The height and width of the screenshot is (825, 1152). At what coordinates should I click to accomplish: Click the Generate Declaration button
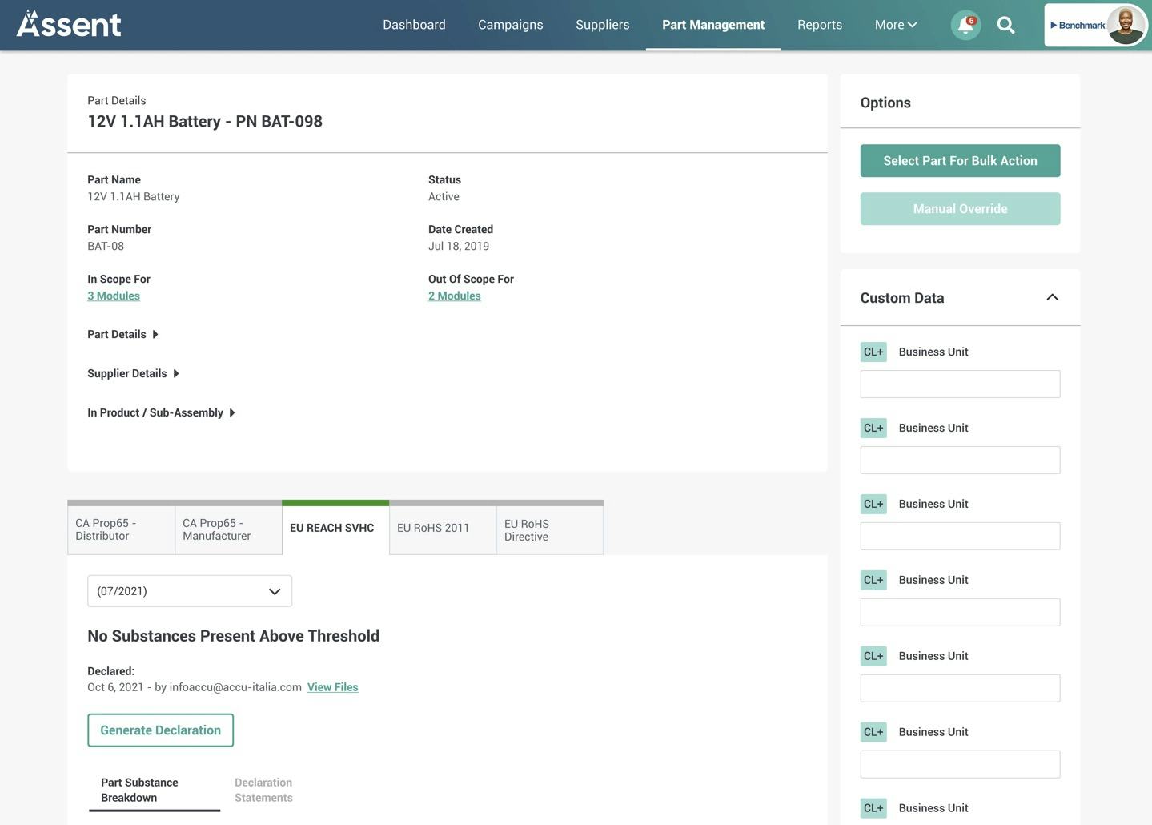click(x=160, y=730)
